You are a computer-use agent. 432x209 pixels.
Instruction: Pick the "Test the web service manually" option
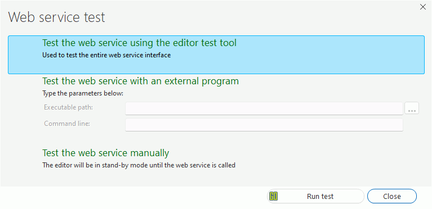pyautogui.click(x=105, y=153)
